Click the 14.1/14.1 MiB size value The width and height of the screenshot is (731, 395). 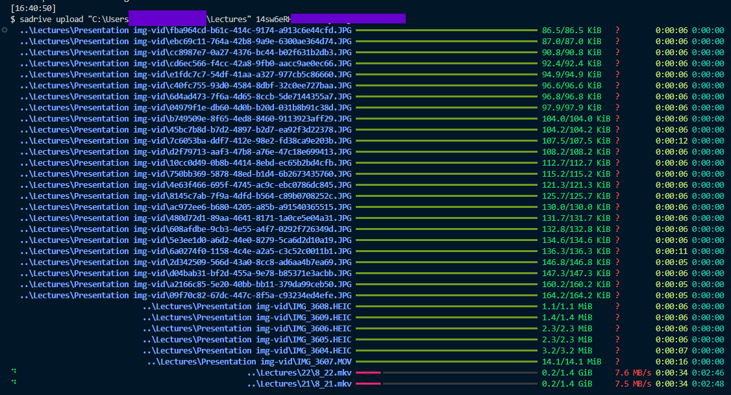pyautogui.click(x=571, y=361)
